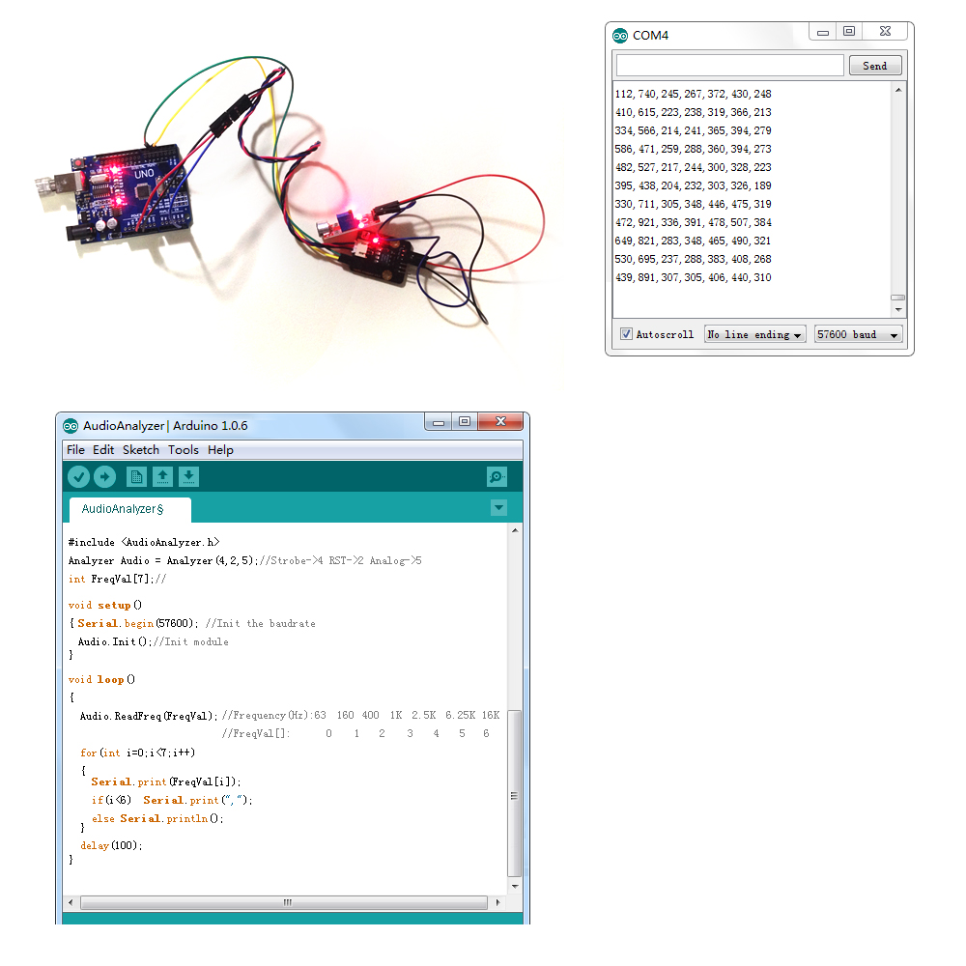The height and width of the screenshot is (966, 966).
Task: Click the 'Serial.begin(57600)' code line
Action: [x=133, y=623]
